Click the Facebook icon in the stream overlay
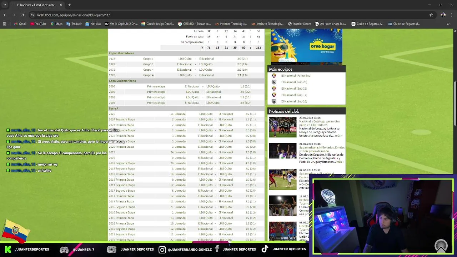Viewport: 457px width, 257px height. tap(217, 249)
